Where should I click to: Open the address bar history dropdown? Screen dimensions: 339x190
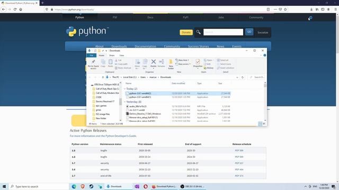(x=237, y=77)
